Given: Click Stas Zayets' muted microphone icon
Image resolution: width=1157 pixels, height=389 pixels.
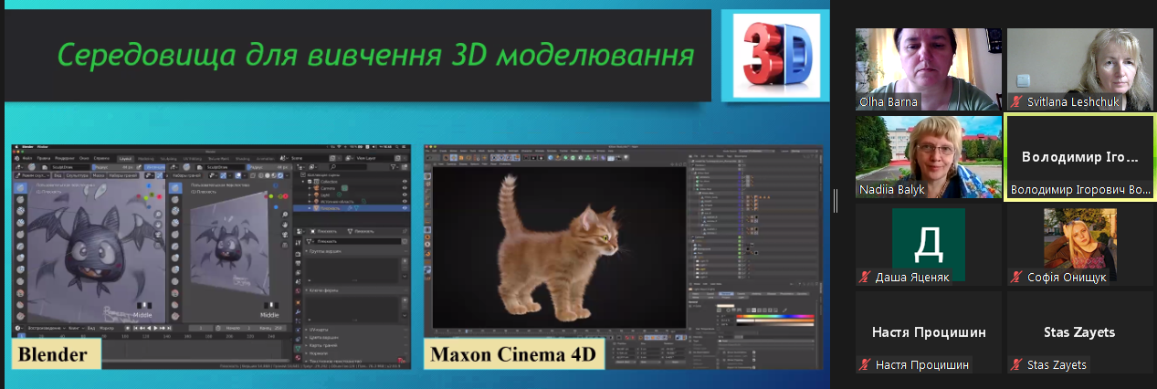Looking at the screenshot, I should [1015, 365].
